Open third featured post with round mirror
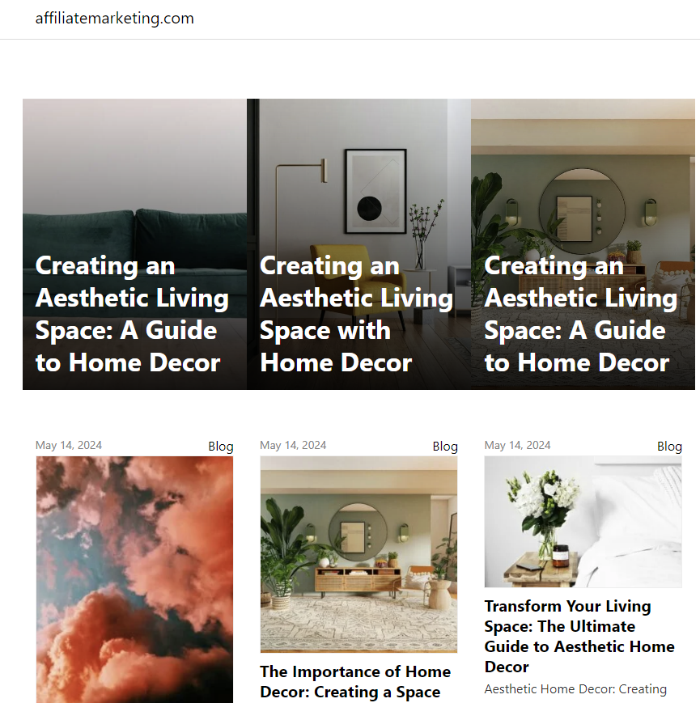The image size is (700, 703). click(x=583, y=244)
